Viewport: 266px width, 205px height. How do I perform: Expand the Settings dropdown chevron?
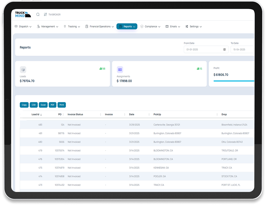201,27
